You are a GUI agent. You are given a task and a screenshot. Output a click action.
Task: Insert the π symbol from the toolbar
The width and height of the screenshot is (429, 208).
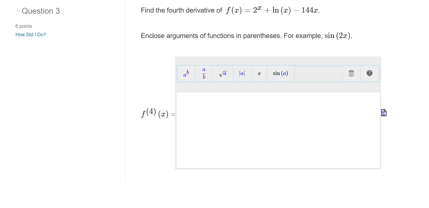click(x=259, y=74)
